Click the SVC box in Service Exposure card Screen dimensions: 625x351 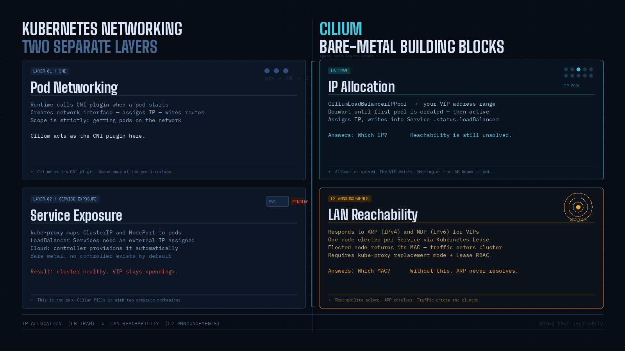(x=277, y=202)
